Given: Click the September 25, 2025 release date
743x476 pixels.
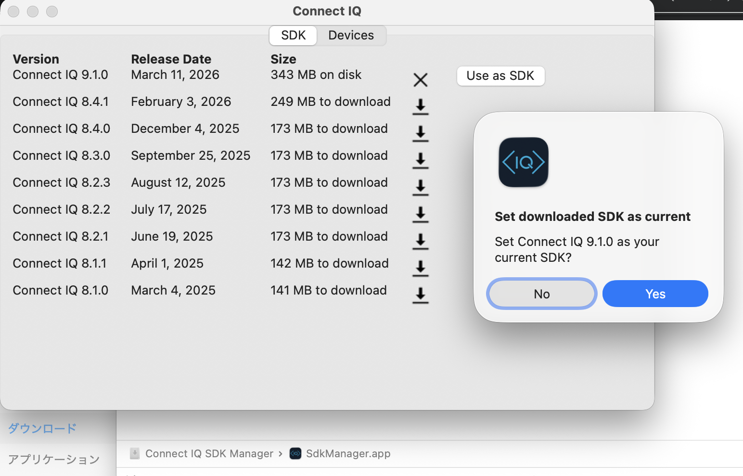Looking at the screenshot, I should 191,155.
